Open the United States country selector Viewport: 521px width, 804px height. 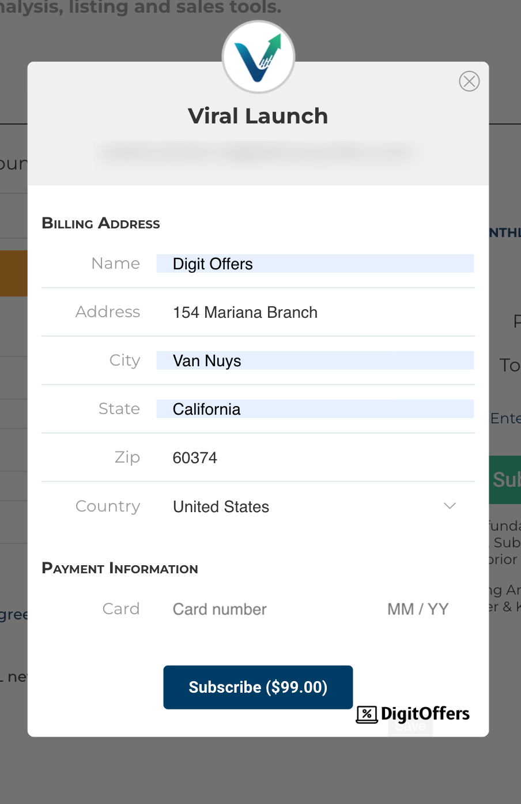tap(221, 506)
